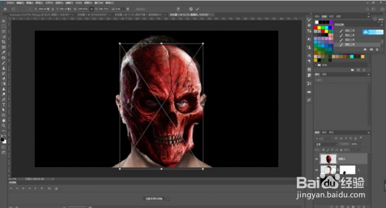Open the File menu
The width and height of the screenshot is (386, 208).
tap(11, 3)
